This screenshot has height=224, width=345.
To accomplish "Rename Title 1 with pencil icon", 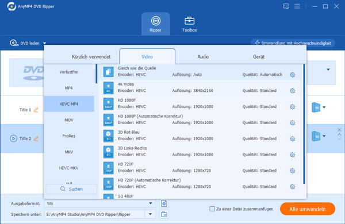I will [36, 110].
